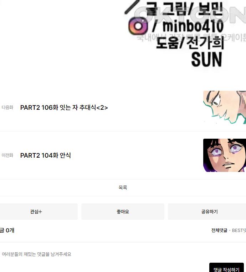Open next episode PART2 106화 잇는 자 추대식<2>
This screenshot has height=272, width=246.
tap(64, 108)
